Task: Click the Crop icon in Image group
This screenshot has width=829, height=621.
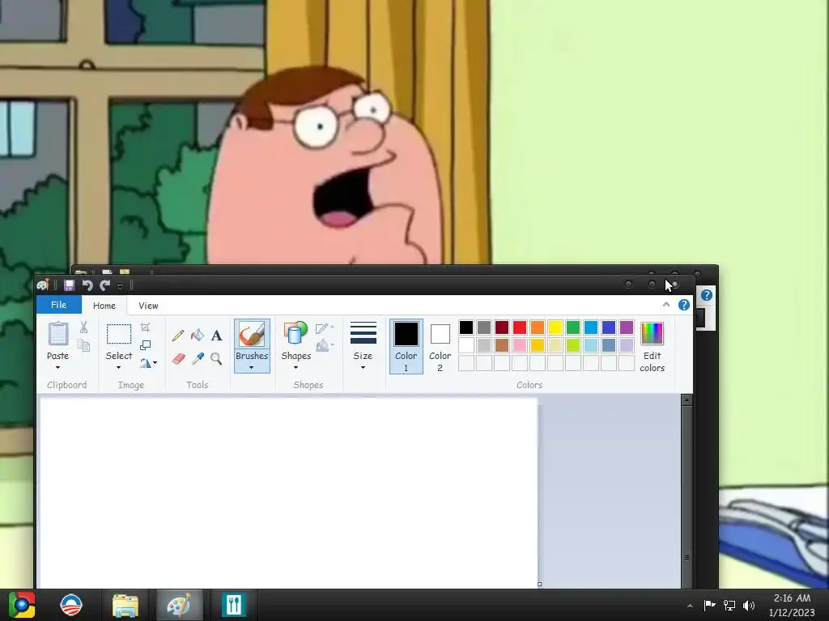Action: pyautogui.click(x=146, y=327)
